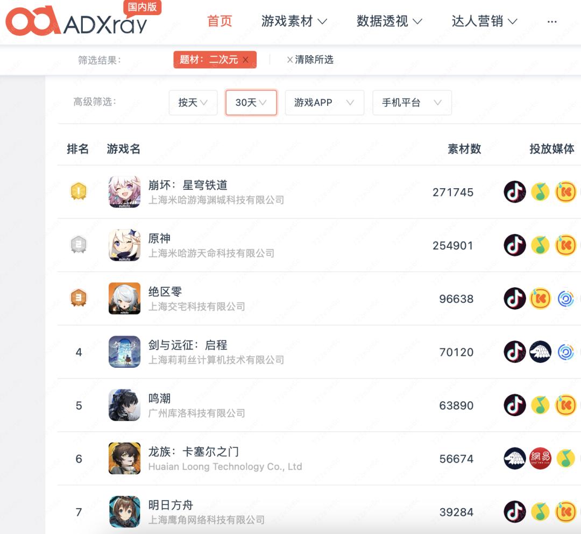This screenshot has height=534, width=581.
Task: Click the 素材数 column header
Action: (464, 149)
